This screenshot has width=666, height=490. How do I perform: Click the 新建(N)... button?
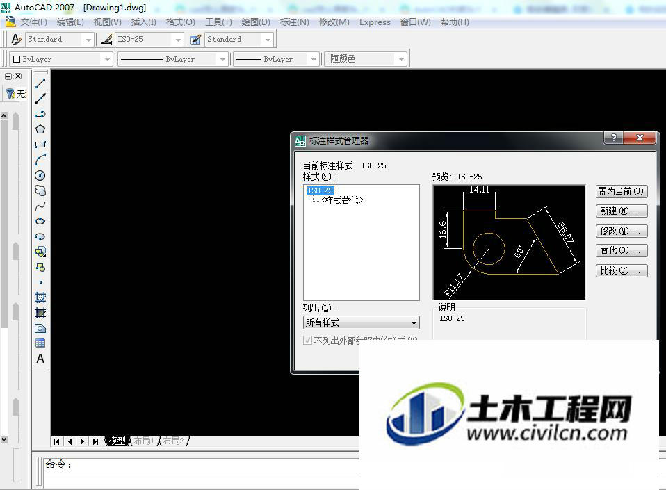pyautogui.click(x=622, y=211)
